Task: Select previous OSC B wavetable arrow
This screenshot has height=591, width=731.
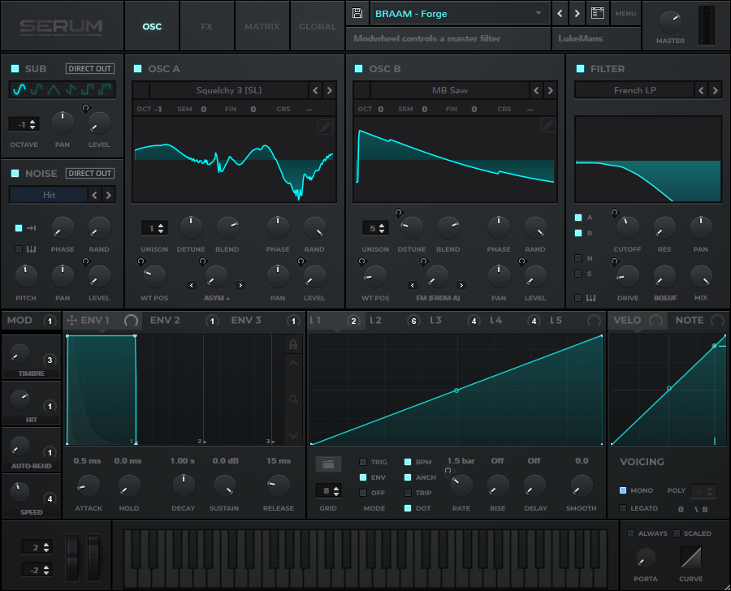Action: (x=536, y=90)
